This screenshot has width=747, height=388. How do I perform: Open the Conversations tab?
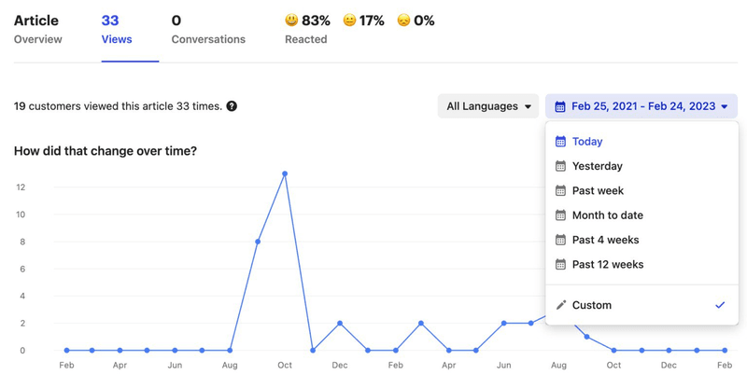click(x=208, y=30)
